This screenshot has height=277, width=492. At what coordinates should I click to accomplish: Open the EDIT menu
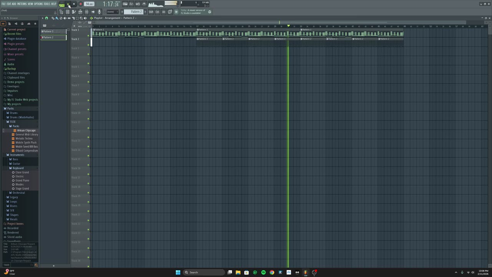coord(9,4)
